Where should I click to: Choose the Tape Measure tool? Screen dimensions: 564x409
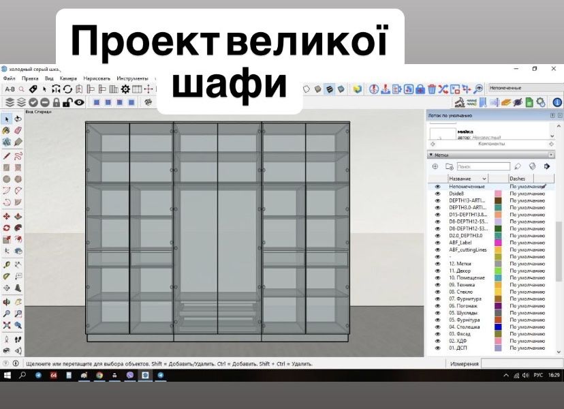(x=7, y=264)
